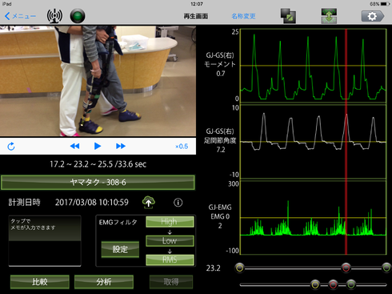Show measurement info icon

178,203
